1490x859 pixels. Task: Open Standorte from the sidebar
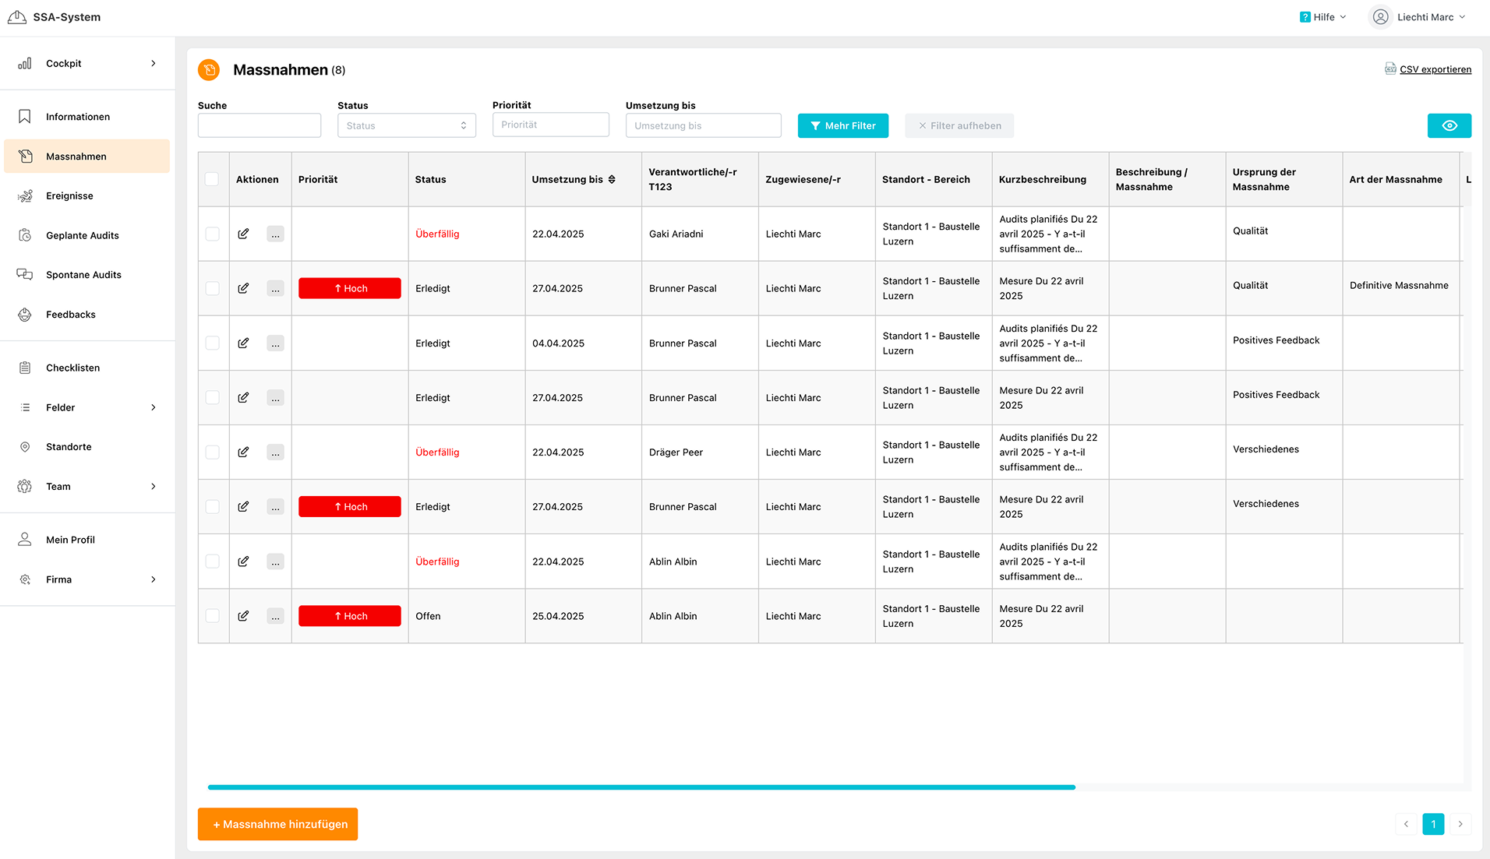click(69, 447)
